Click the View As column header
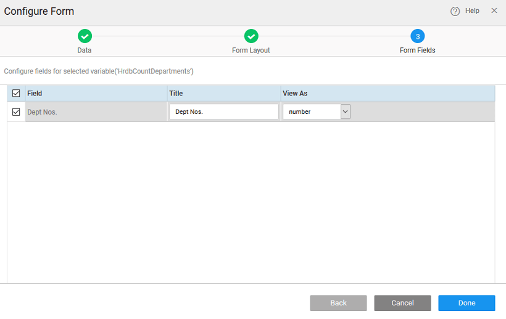 [x=295, y=94]
